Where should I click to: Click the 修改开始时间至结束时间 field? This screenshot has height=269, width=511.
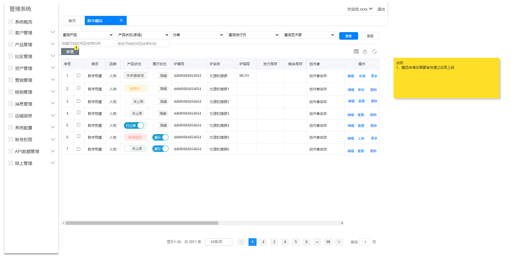(143, 43)
